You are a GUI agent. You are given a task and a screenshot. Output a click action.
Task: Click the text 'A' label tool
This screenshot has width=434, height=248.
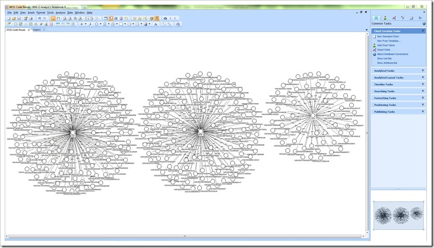pyautogui.click(x=156, y=24)
